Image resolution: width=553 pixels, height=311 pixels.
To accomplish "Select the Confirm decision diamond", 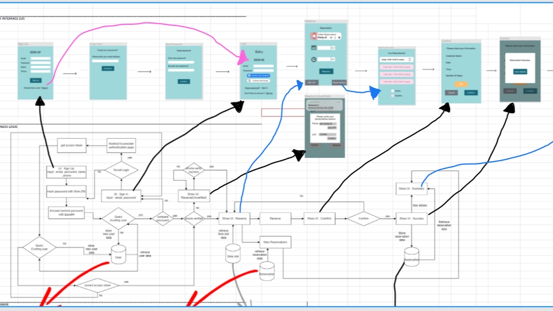I will 363,219.
